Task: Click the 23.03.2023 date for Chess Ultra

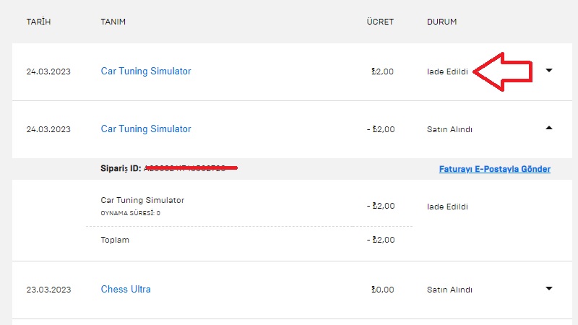Action: coord(48,290)
